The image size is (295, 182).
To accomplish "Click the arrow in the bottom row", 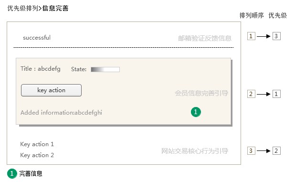I will click(x=263, y=151).
